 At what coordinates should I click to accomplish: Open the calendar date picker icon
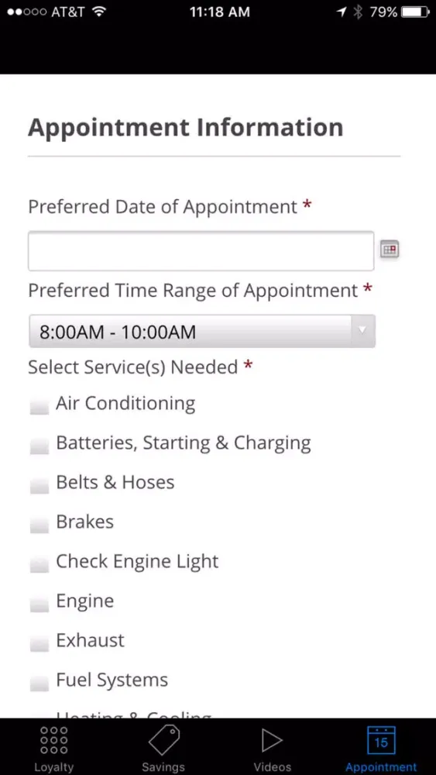[389, 250]
